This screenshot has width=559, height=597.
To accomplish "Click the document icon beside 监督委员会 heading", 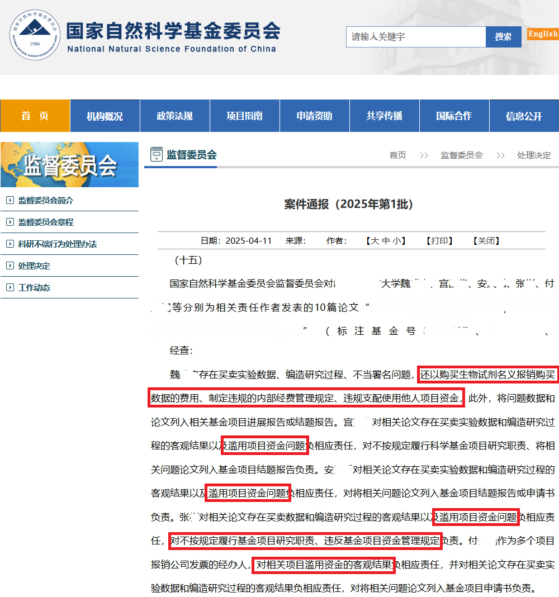I will [156, 155].
